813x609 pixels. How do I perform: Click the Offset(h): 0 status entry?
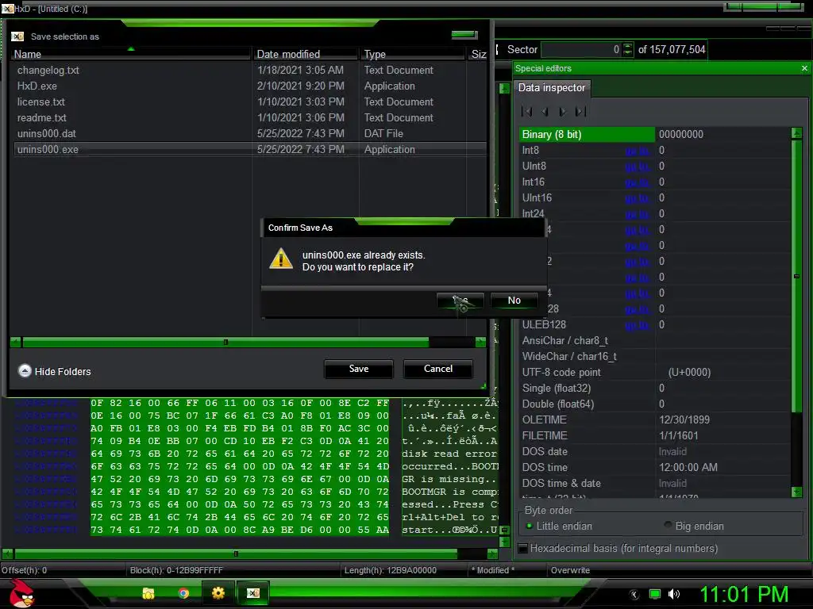(x=24, y=570)
